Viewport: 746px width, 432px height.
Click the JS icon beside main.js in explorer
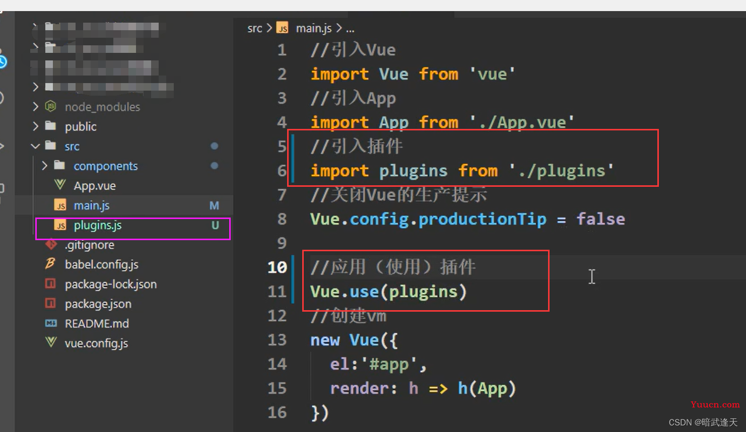point(60,205)
